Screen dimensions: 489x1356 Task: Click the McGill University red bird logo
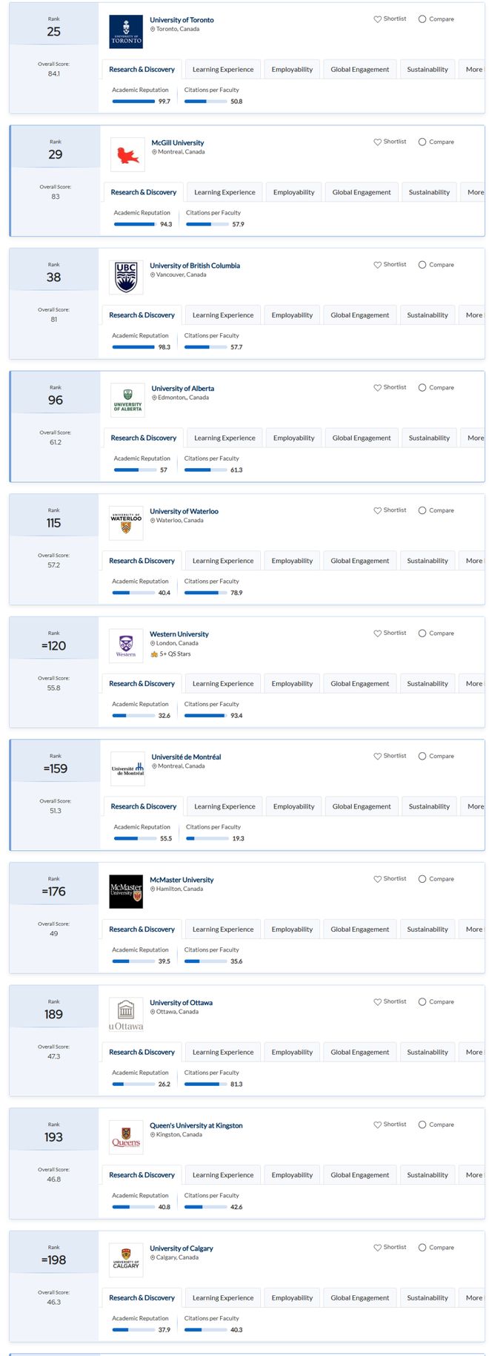point(127,155)
